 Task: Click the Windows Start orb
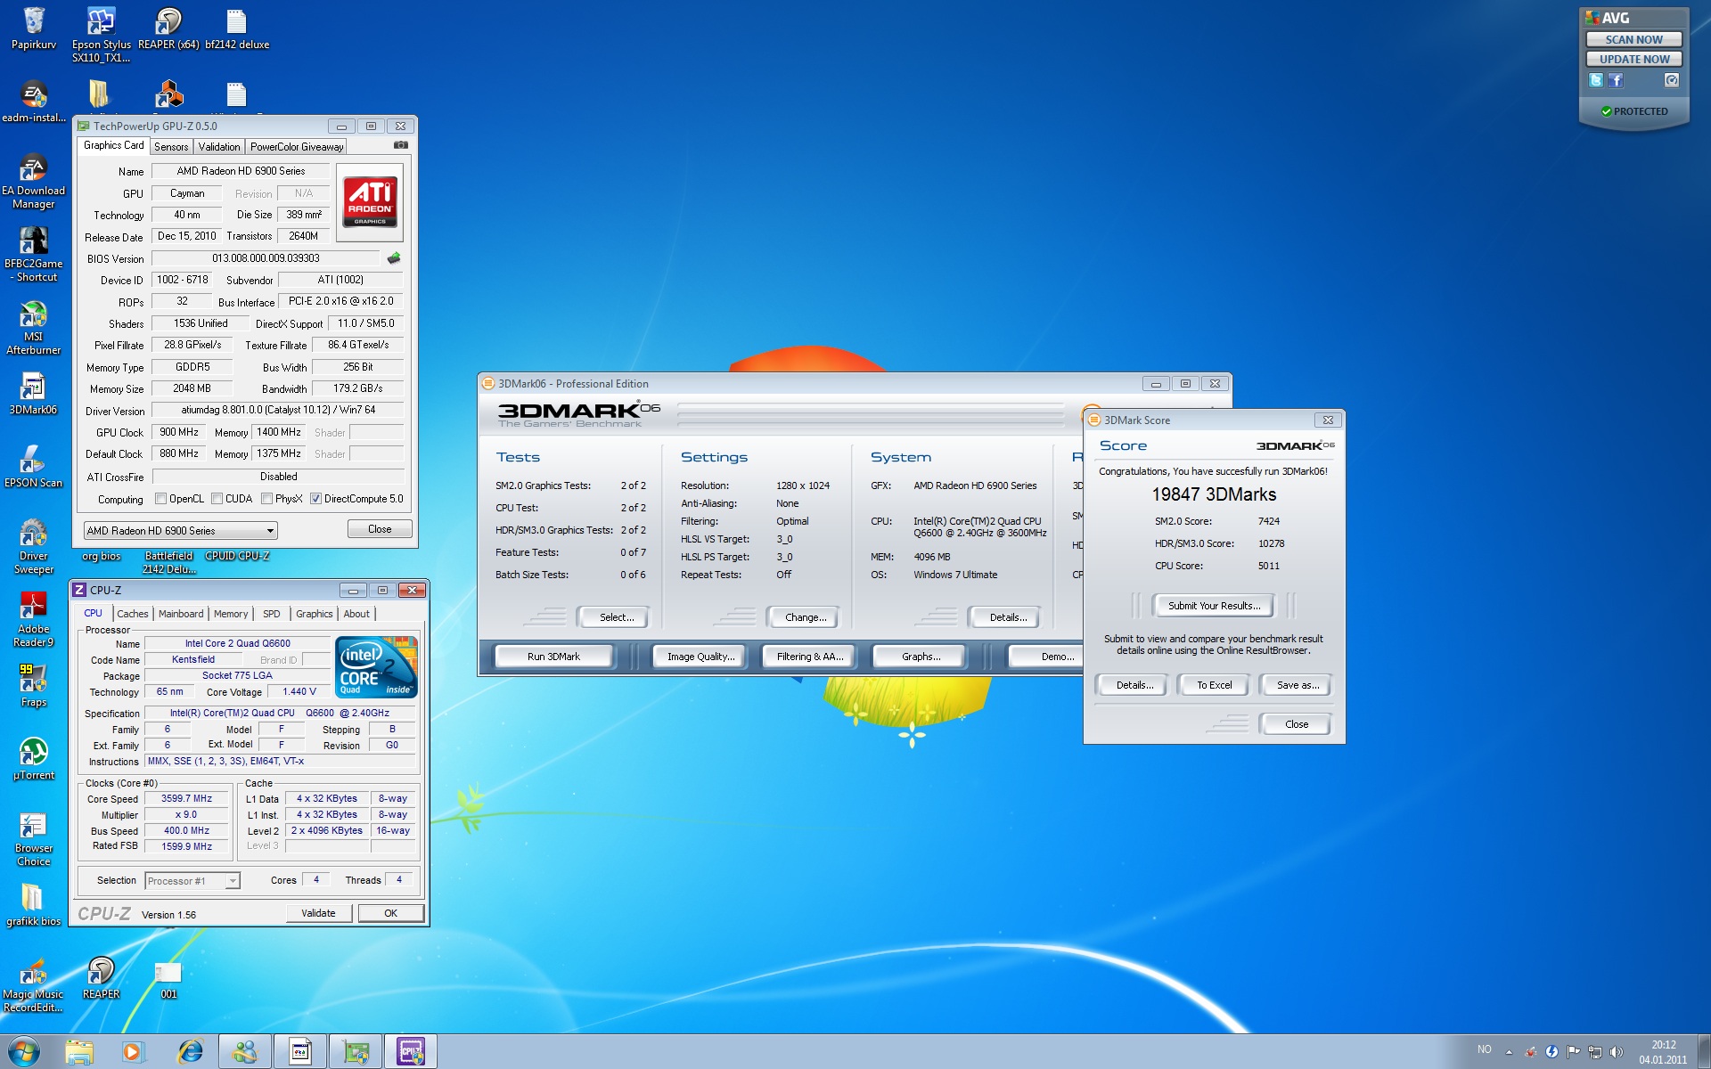click(x=23, y=1051)
